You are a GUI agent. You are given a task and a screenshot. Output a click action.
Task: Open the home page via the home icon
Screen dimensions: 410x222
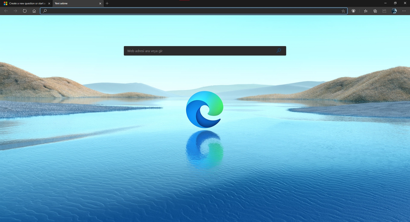(34, 11)
